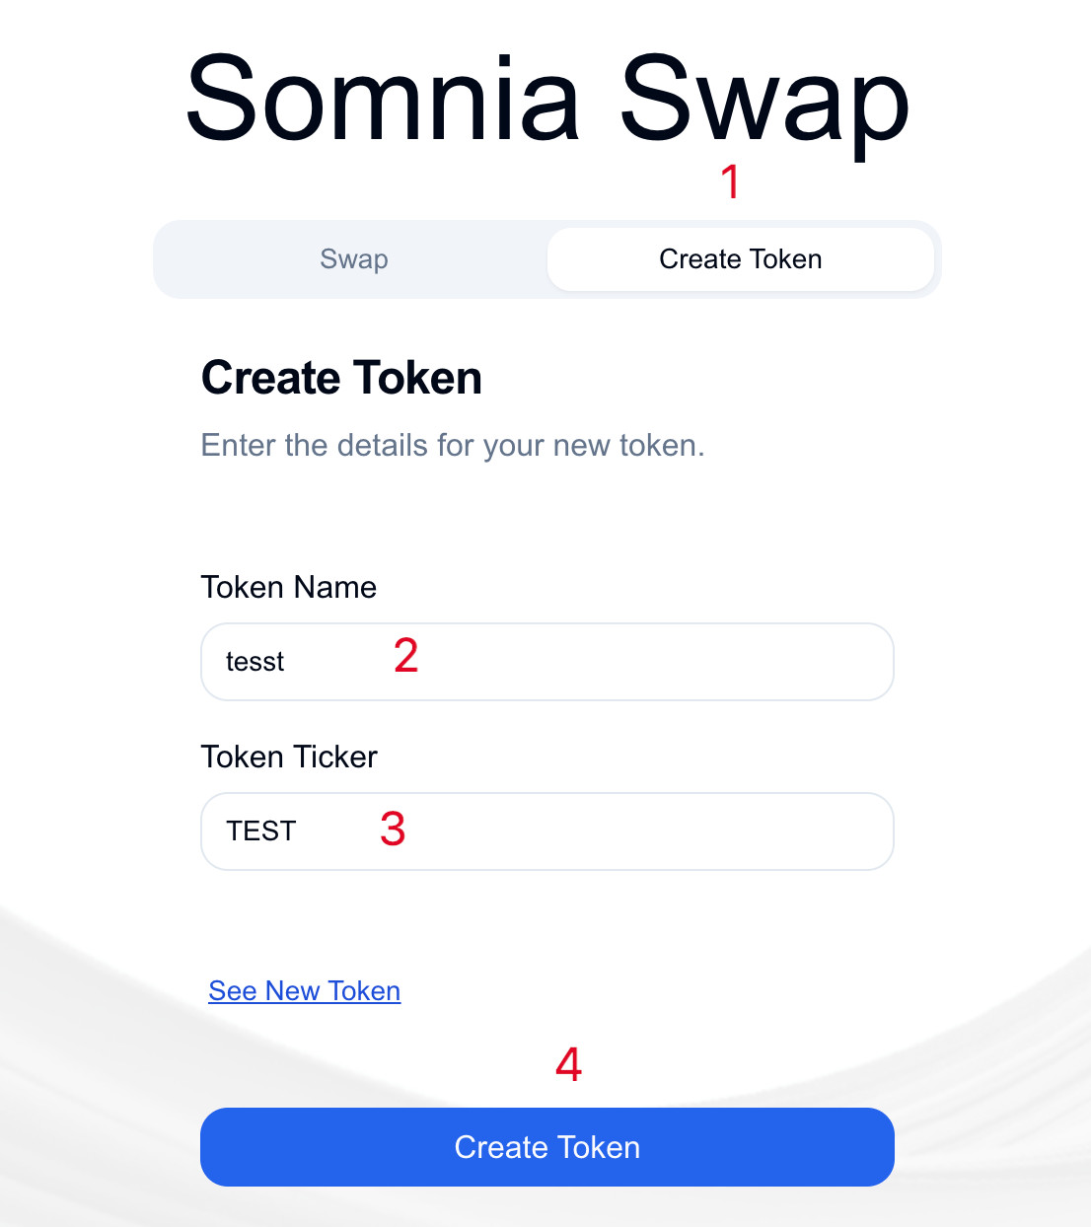Select the Create Token tab

tap(740, 258)
